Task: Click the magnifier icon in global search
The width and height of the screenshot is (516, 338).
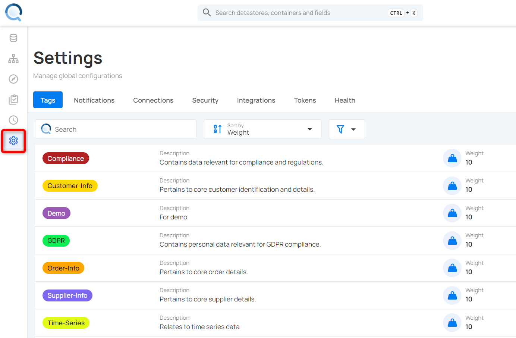Action: (x=207, y=13)
